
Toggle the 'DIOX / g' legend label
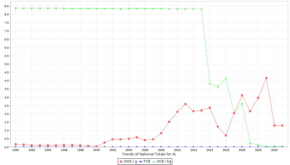click(130, 161)
